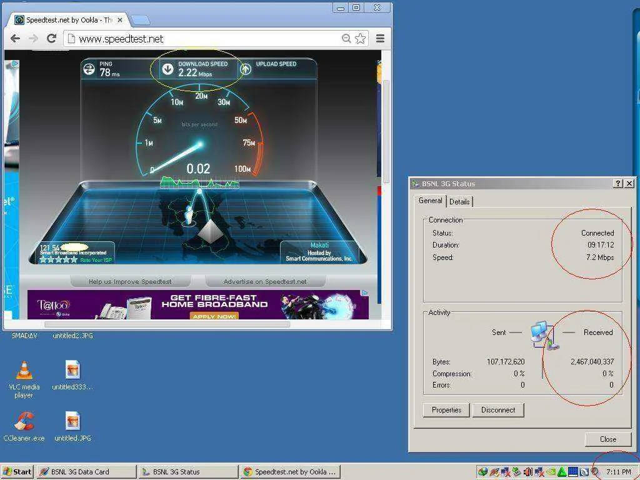Click the Disconnect button

498,410
